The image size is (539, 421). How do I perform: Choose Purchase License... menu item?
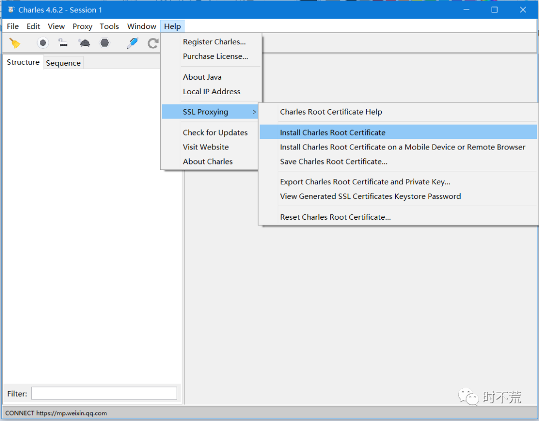click(212, 56)
